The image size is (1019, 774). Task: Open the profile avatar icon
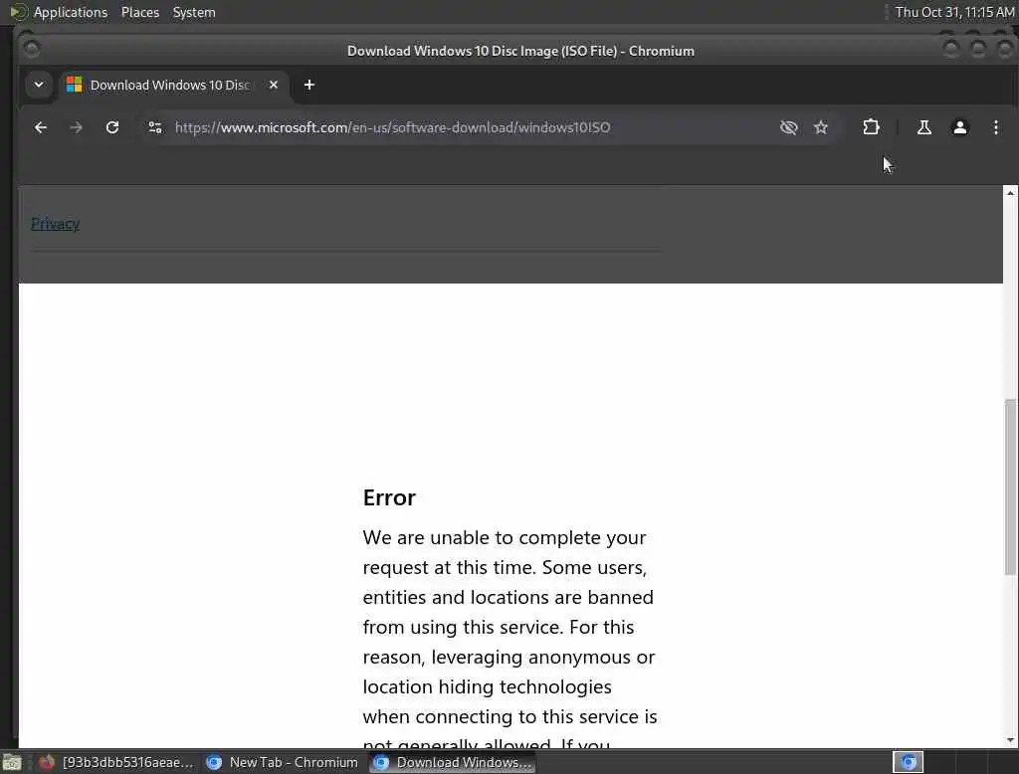click(960, 127)
